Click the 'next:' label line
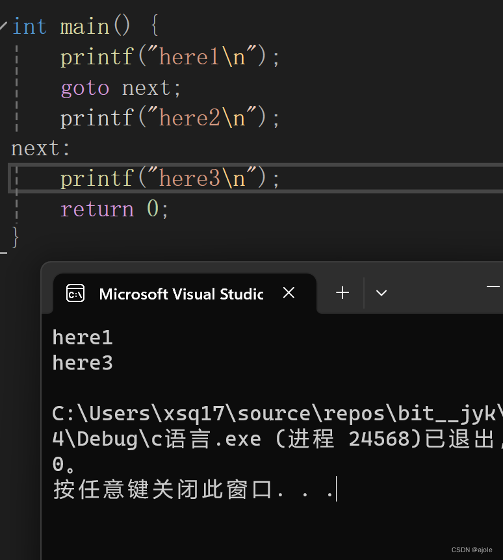This screenshot has width=503, height=560. click(x=41, y=148)
